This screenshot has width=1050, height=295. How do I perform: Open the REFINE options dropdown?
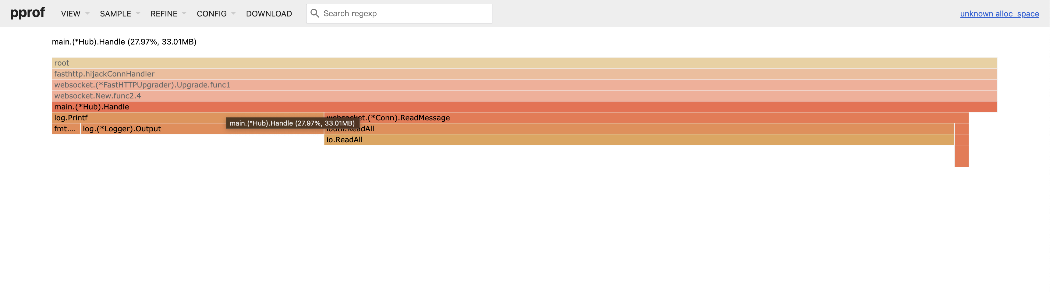coord(164,13)
